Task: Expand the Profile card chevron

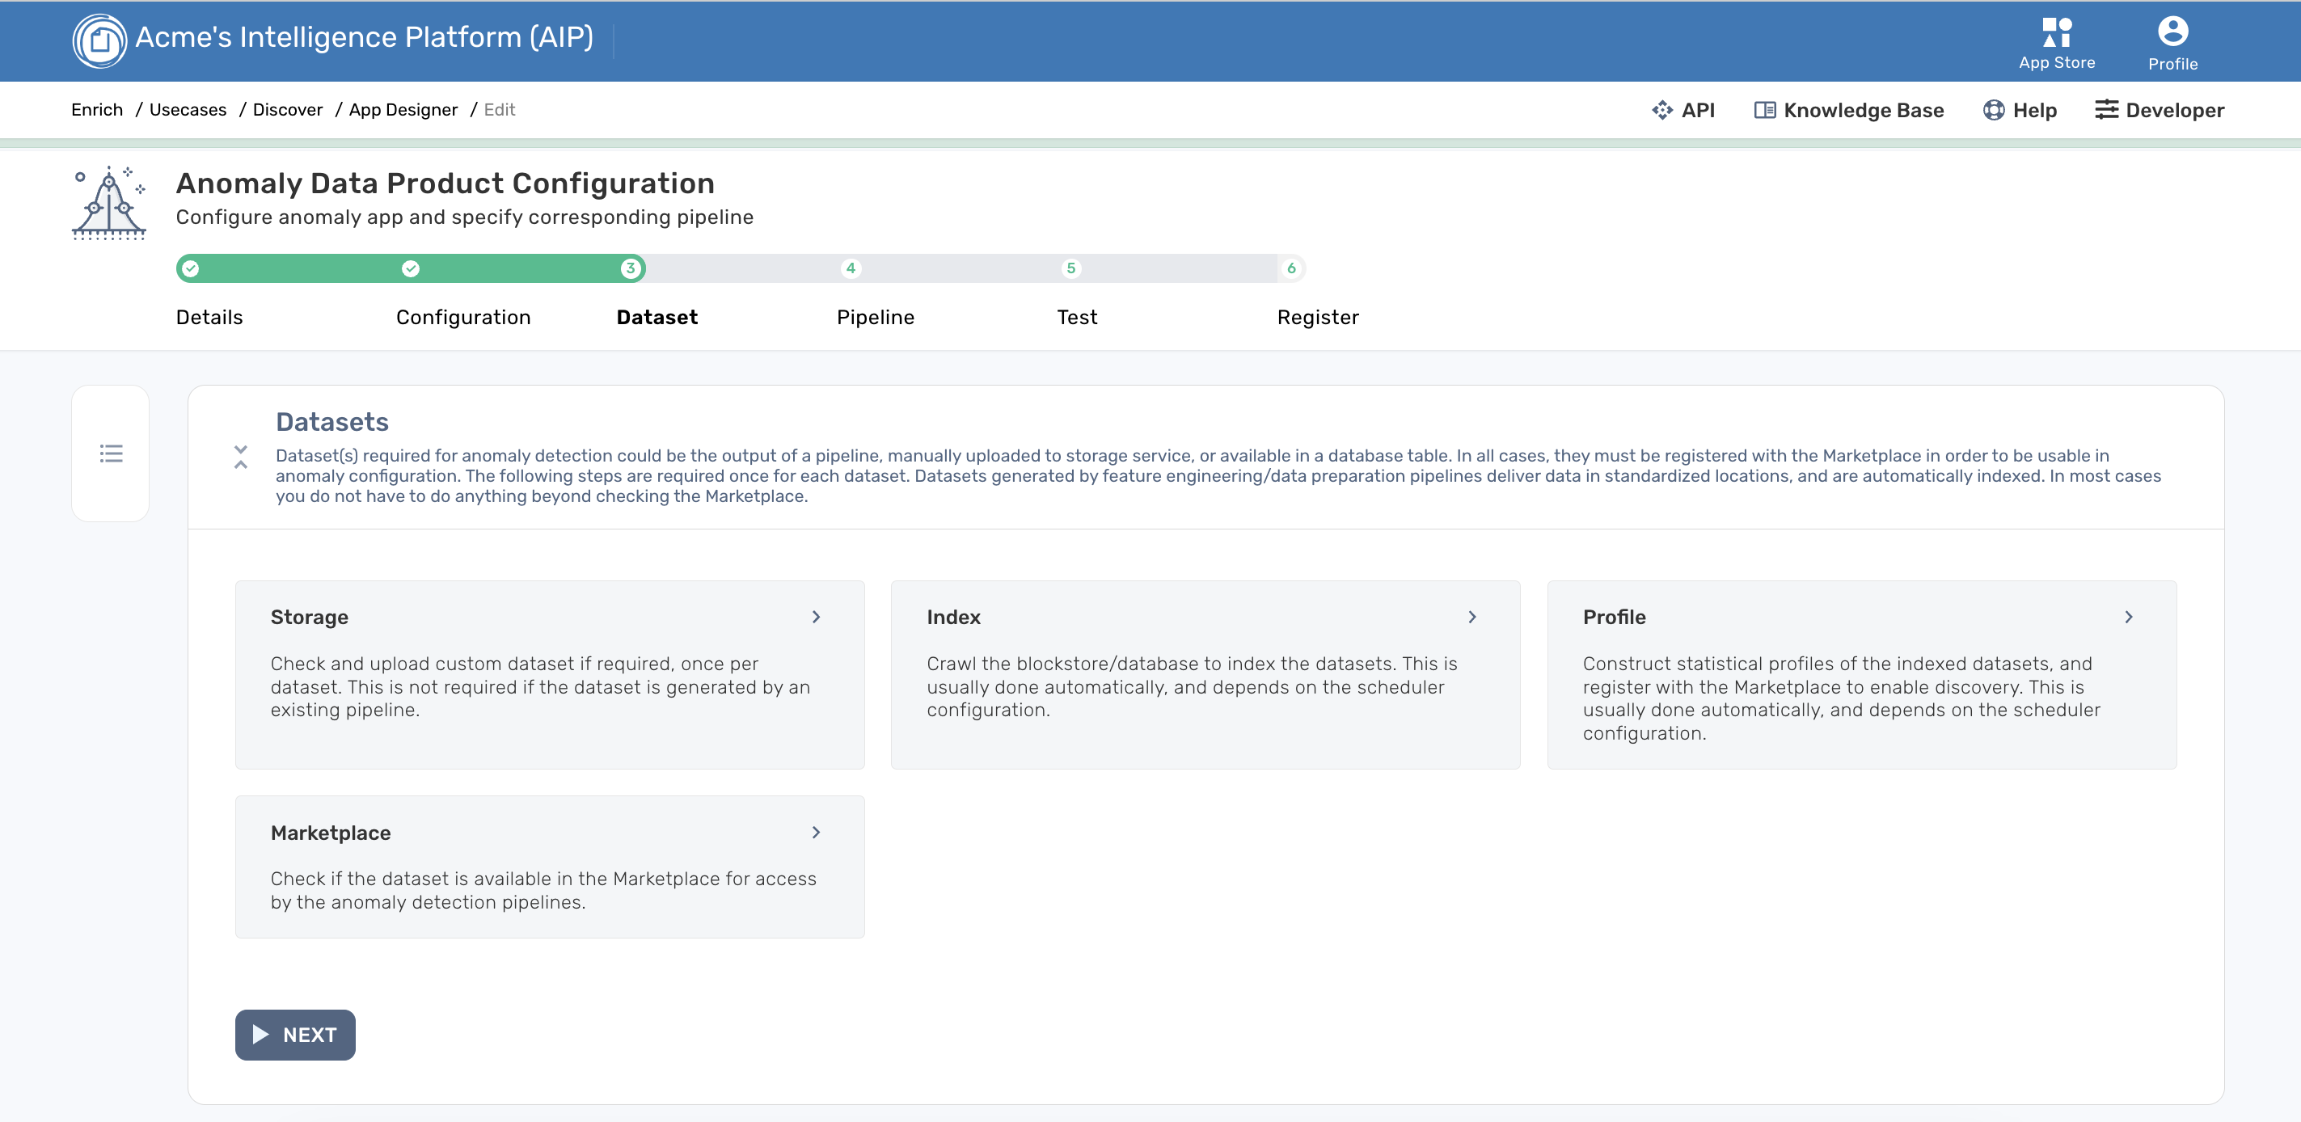Action: (x=2128, y=618)
